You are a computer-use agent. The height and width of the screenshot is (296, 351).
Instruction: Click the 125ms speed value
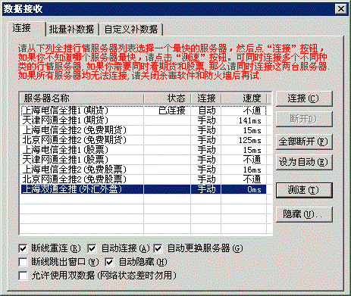coord(250,140)
